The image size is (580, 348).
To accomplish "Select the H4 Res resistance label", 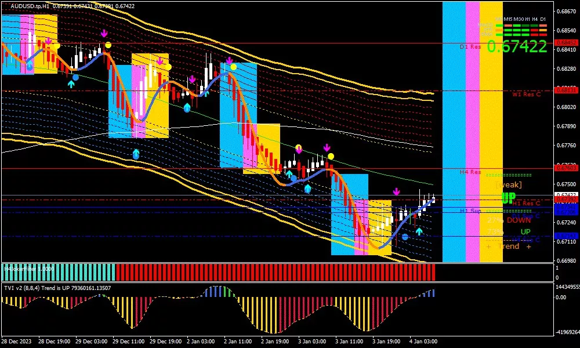I will click(470, 172).
